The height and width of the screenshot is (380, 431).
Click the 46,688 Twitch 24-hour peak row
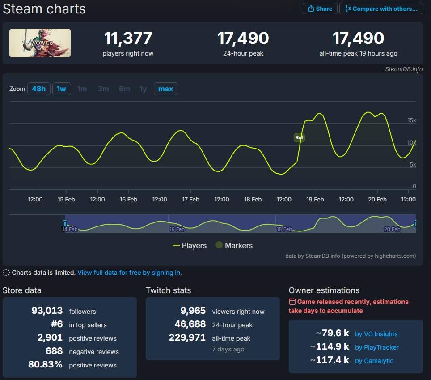(214, 324)
